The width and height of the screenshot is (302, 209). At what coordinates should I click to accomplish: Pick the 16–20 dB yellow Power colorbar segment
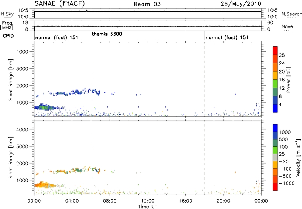tap(275, 75)
